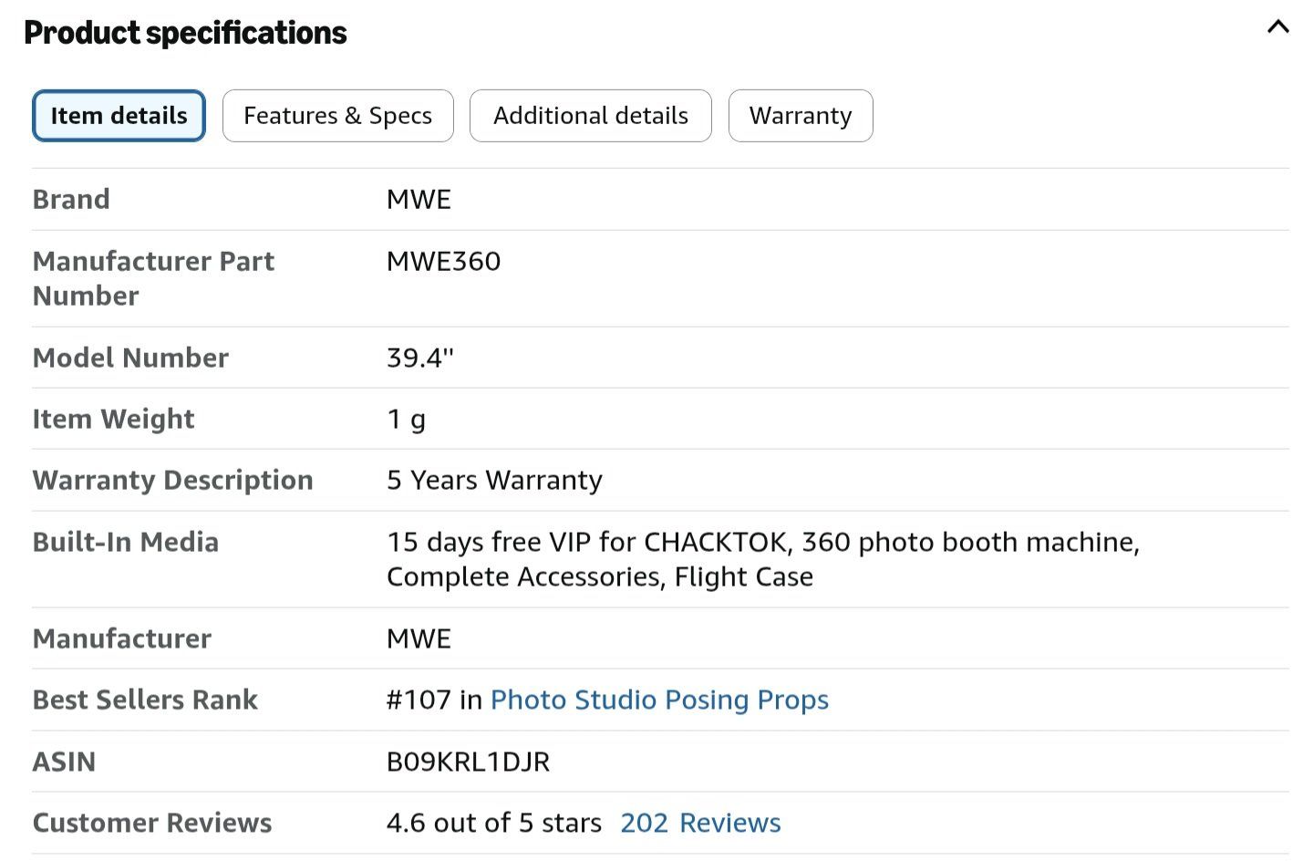This screenshot has width=1313, height=861.
Task: Click the Model Number value 39.4"
Action: pyautogui.click(x=420, y=358)
